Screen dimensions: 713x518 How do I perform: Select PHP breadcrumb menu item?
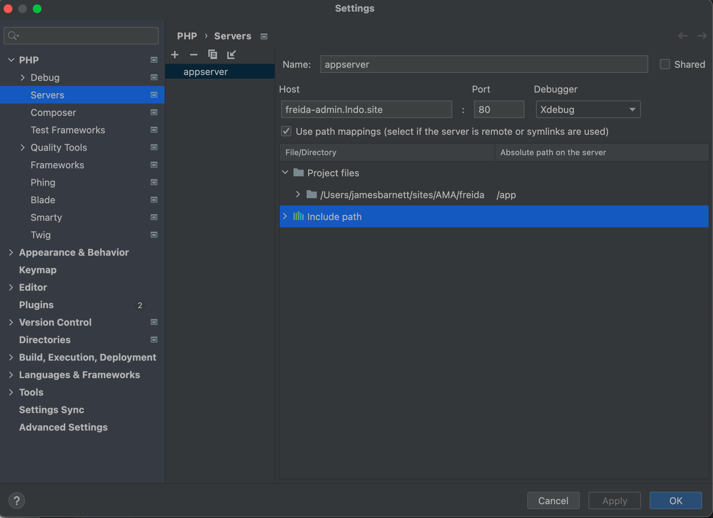(186, 35)
